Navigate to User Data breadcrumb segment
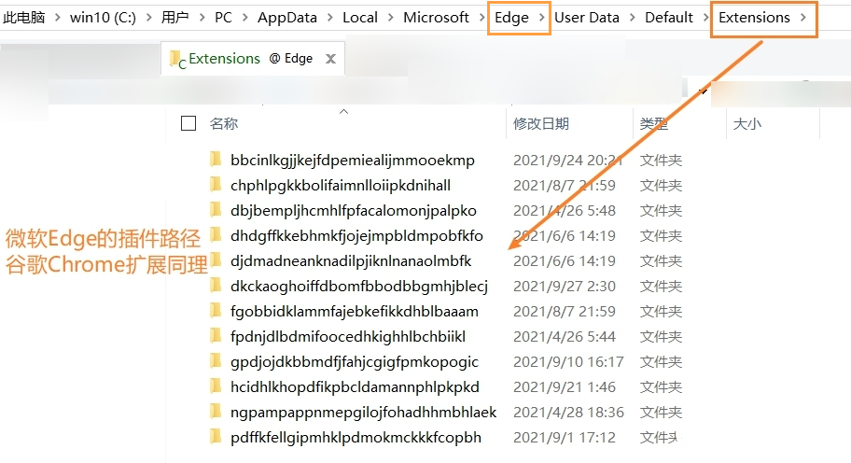 tap(587, 18)
